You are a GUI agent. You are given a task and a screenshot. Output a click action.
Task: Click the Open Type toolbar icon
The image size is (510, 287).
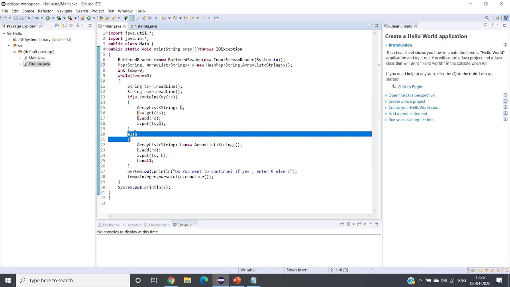pyautogui.click(x=100, y=18)
